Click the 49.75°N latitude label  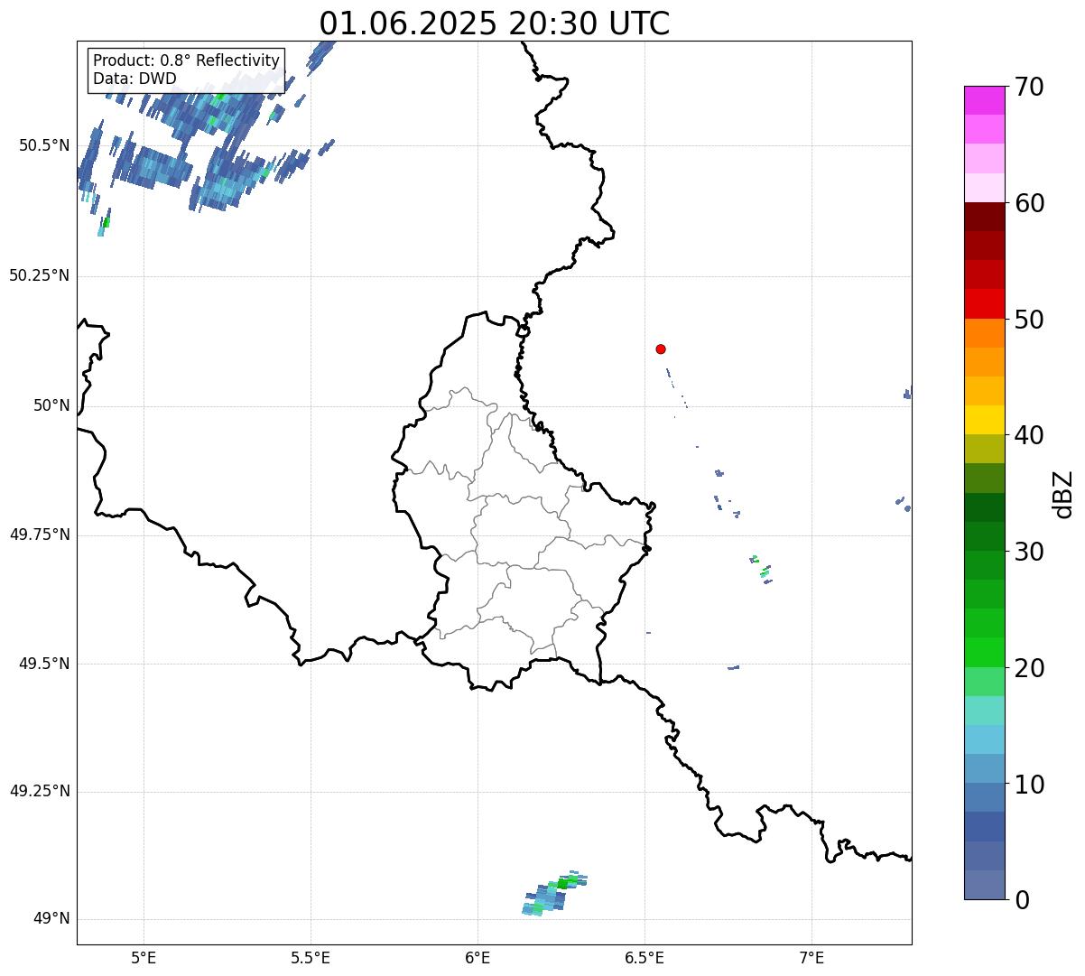(40, 534)
